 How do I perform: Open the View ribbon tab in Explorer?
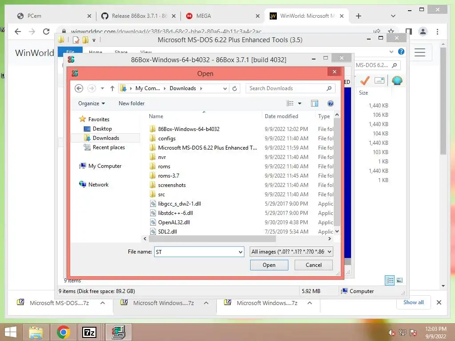pyautogui.click(x=146, y=52)
